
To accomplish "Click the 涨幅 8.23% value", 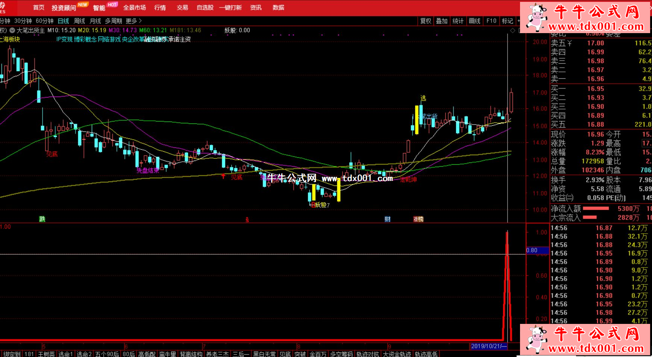I will pos(595,152).
